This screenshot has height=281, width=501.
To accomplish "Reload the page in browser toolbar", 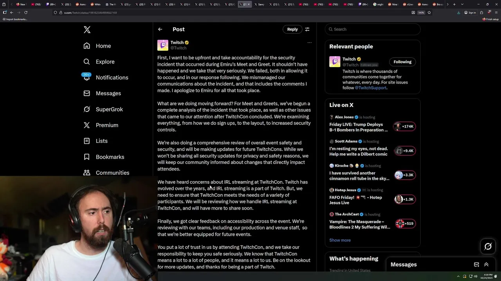I will click(26, 12).
